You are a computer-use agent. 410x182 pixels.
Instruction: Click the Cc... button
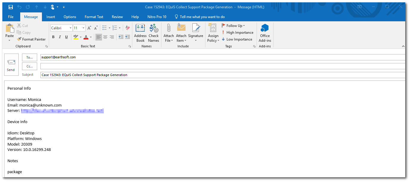tap(29, 66)
